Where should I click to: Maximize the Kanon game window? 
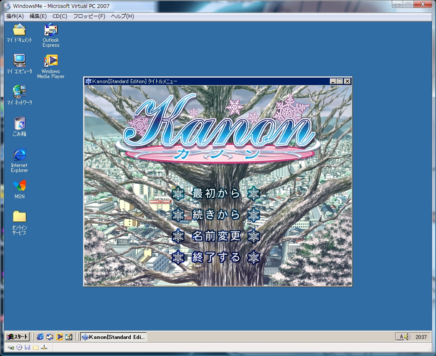click(x=340, y=81)
